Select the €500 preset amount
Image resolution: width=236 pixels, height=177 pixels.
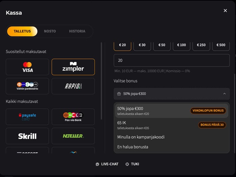[x=221, y=46]
